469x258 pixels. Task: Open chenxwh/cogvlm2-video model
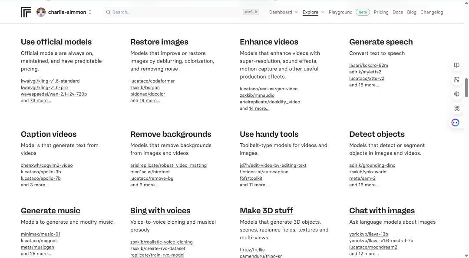[46, 165]
